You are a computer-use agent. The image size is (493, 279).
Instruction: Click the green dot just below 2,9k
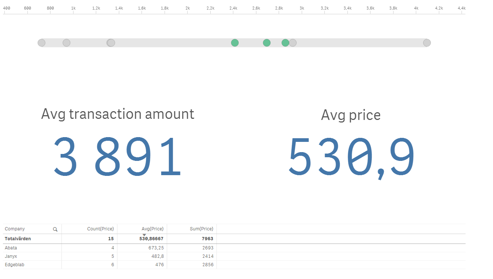point(285,43)
